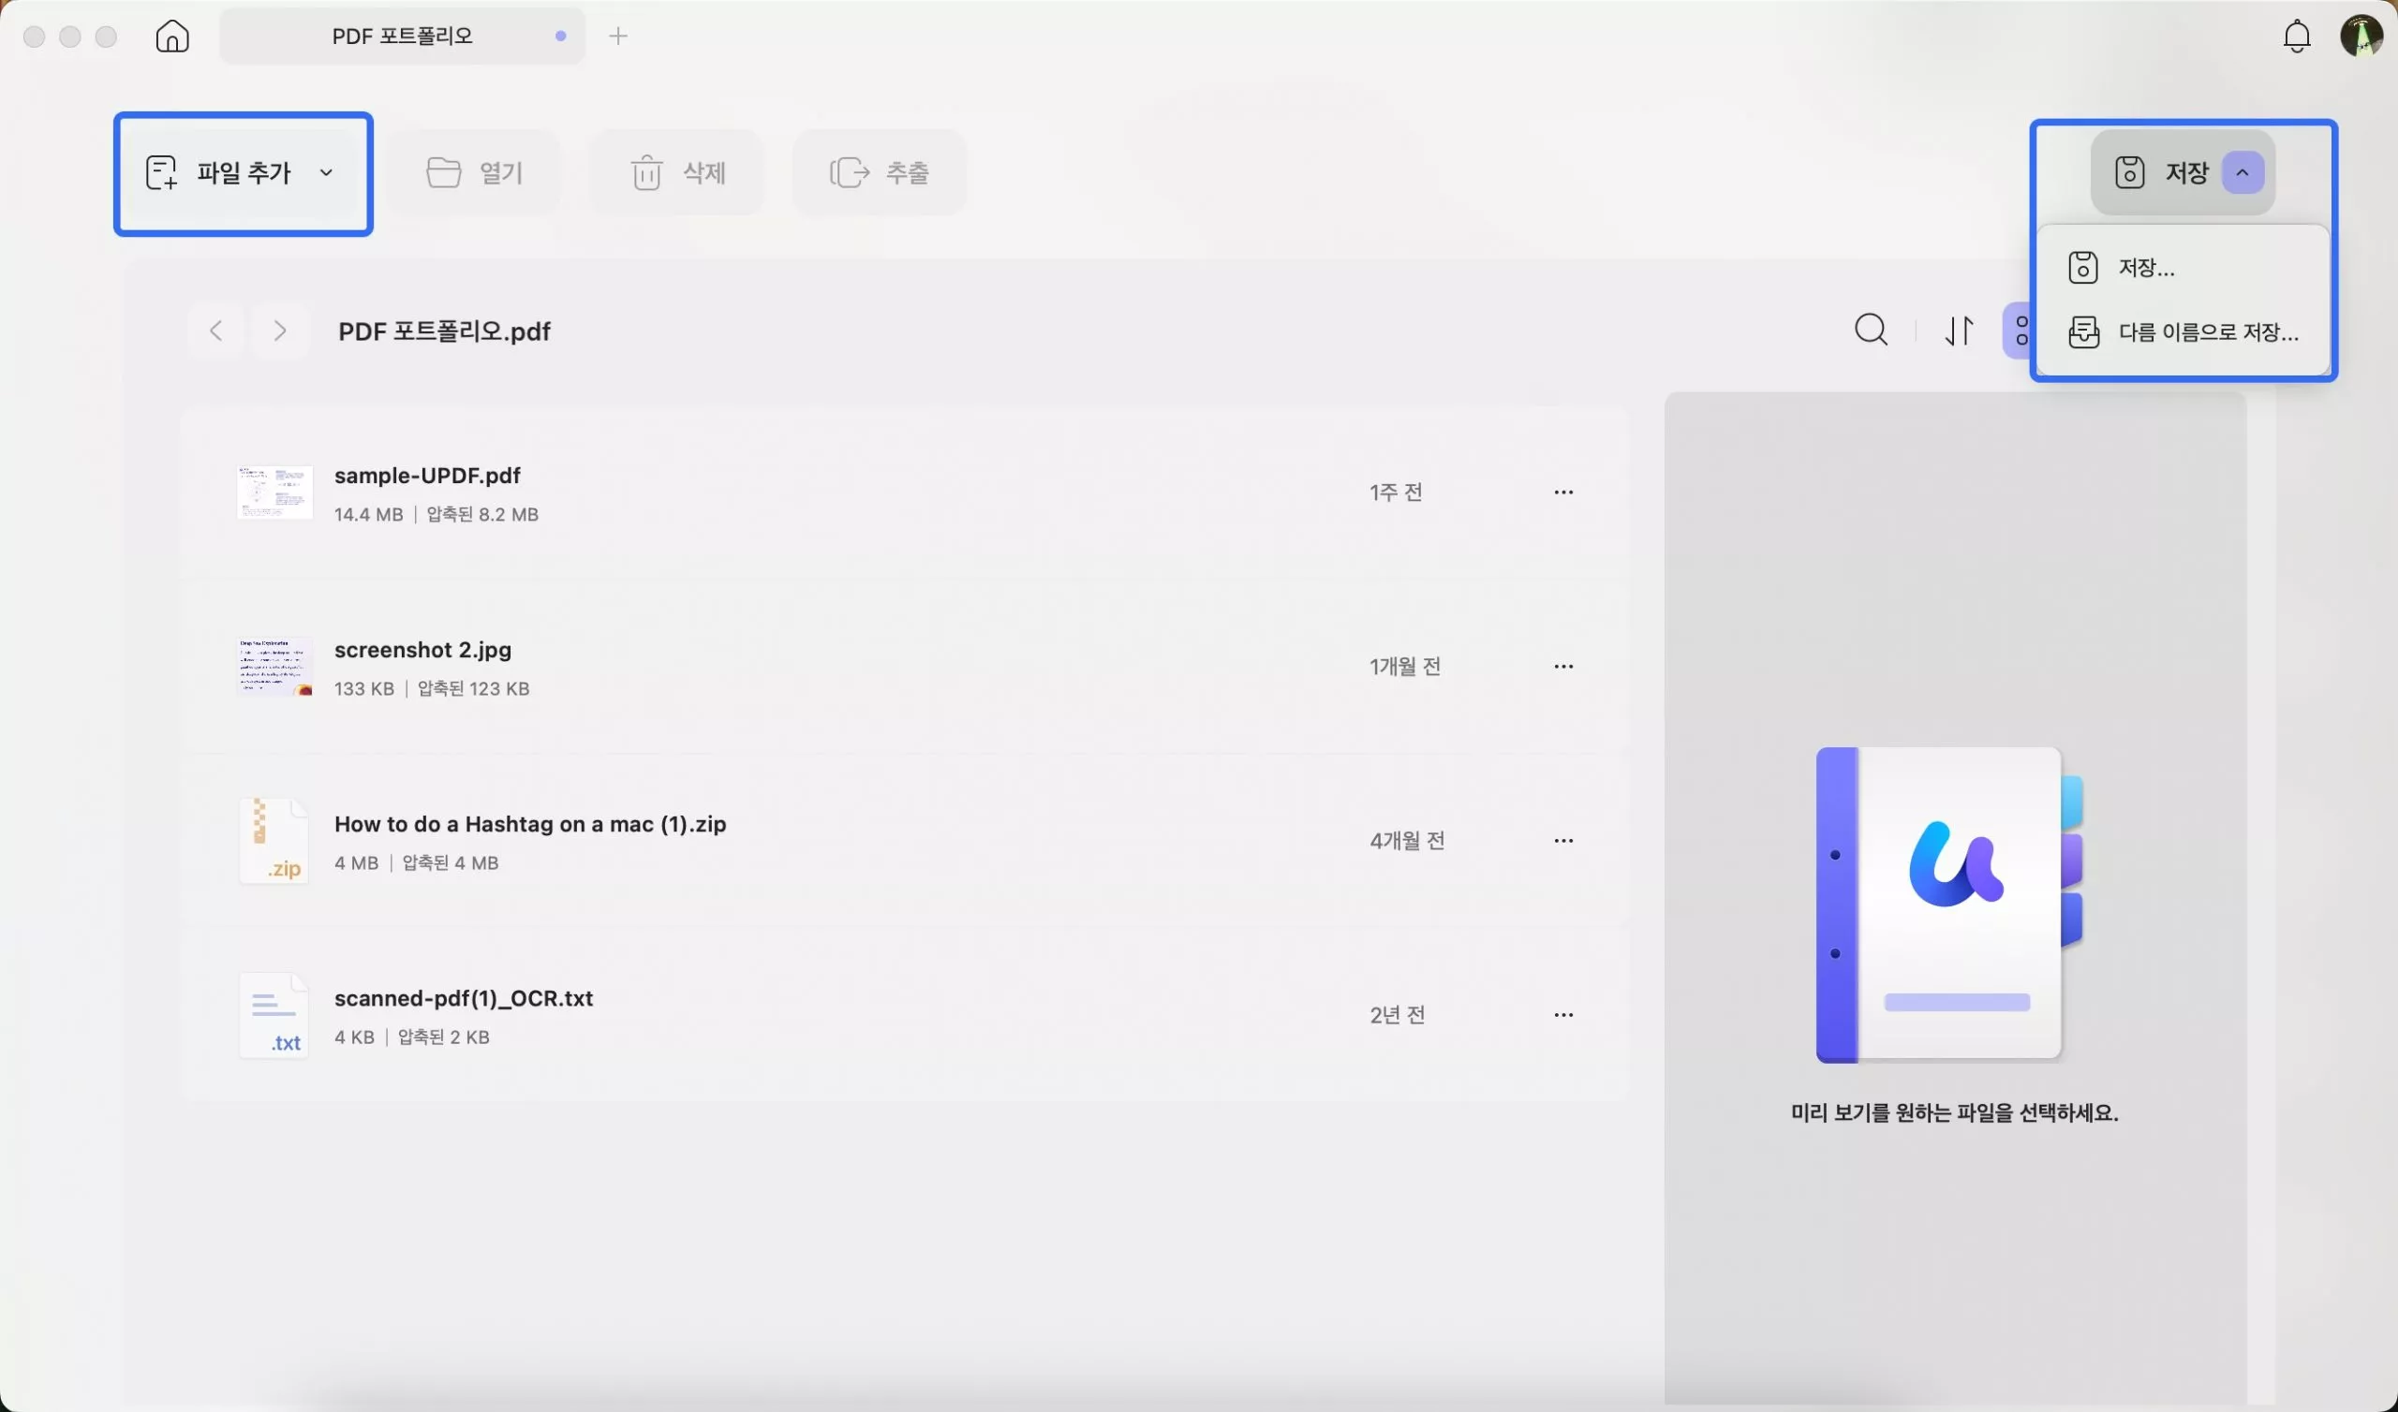This screenshot has height=1412, width=2398.
Task: Select the 열기 folder icon
Action: click(x=443, y=172)
